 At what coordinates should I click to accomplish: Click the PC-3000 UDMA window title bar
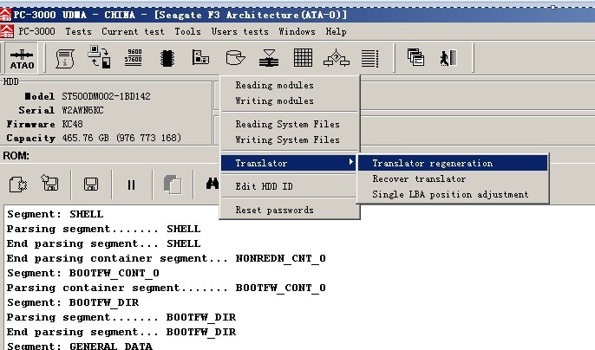(297, 15)
